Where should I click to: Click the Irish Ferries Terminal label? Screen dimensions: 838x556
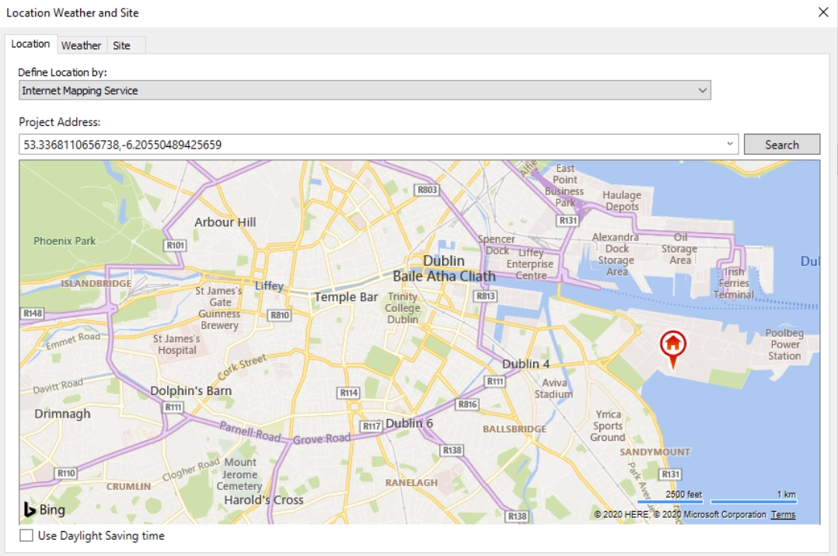tap(734, 283)
